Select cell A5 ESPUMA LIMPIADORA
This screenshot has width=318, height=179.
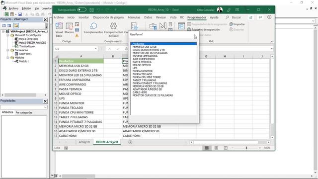(81, 80)
